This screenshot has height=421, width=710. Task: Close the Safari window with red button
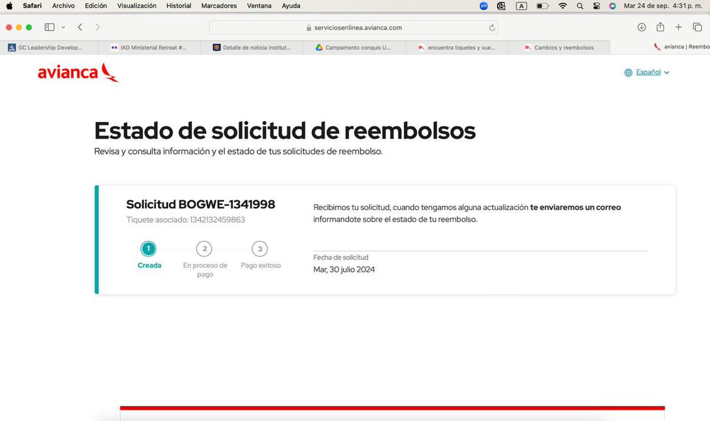coord(9,27)
